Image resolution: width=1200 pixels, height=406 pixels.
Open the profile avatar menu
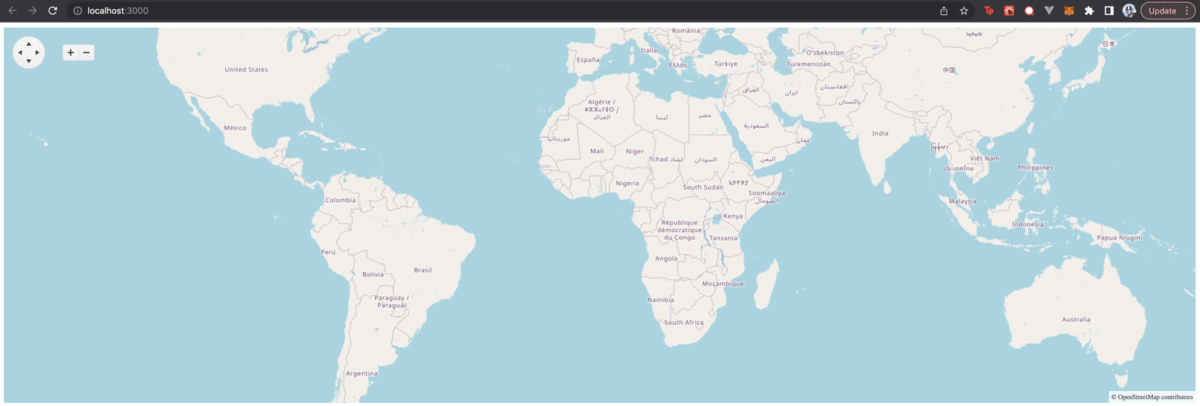1129,10
